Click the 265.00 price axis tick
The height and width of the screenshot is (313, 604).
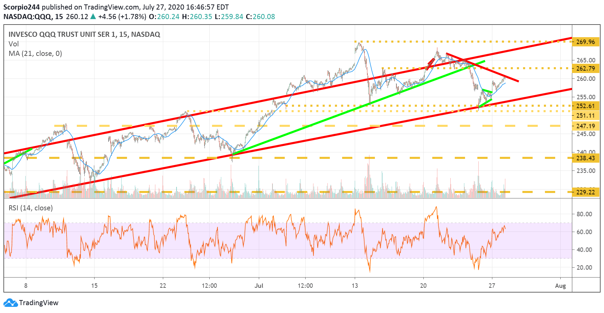point(586,60)
